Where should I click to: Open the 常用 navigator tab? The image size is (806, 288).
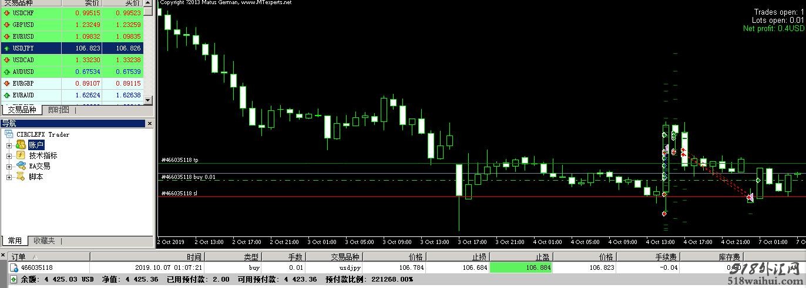(x=15, y=240)
